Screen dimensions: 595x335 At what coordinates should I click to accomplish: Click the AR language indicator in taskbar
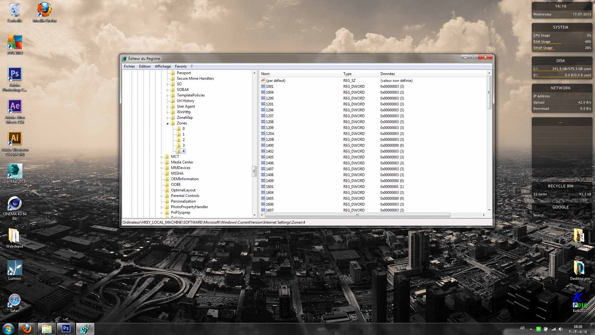point(522,328)
